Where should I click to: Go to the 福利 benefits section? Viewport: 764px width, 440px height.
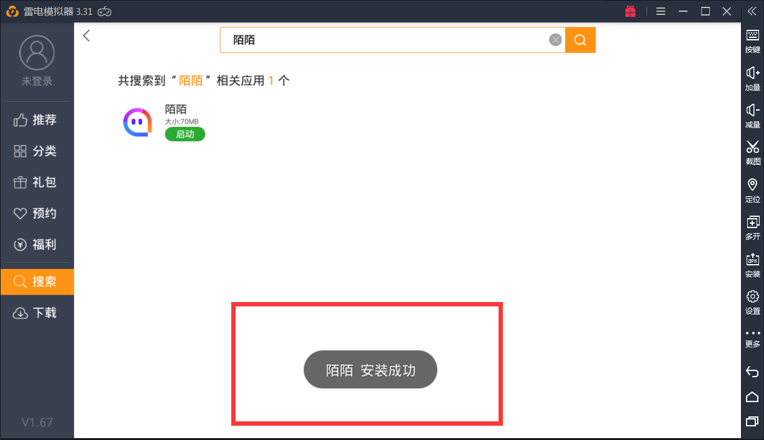37,244
